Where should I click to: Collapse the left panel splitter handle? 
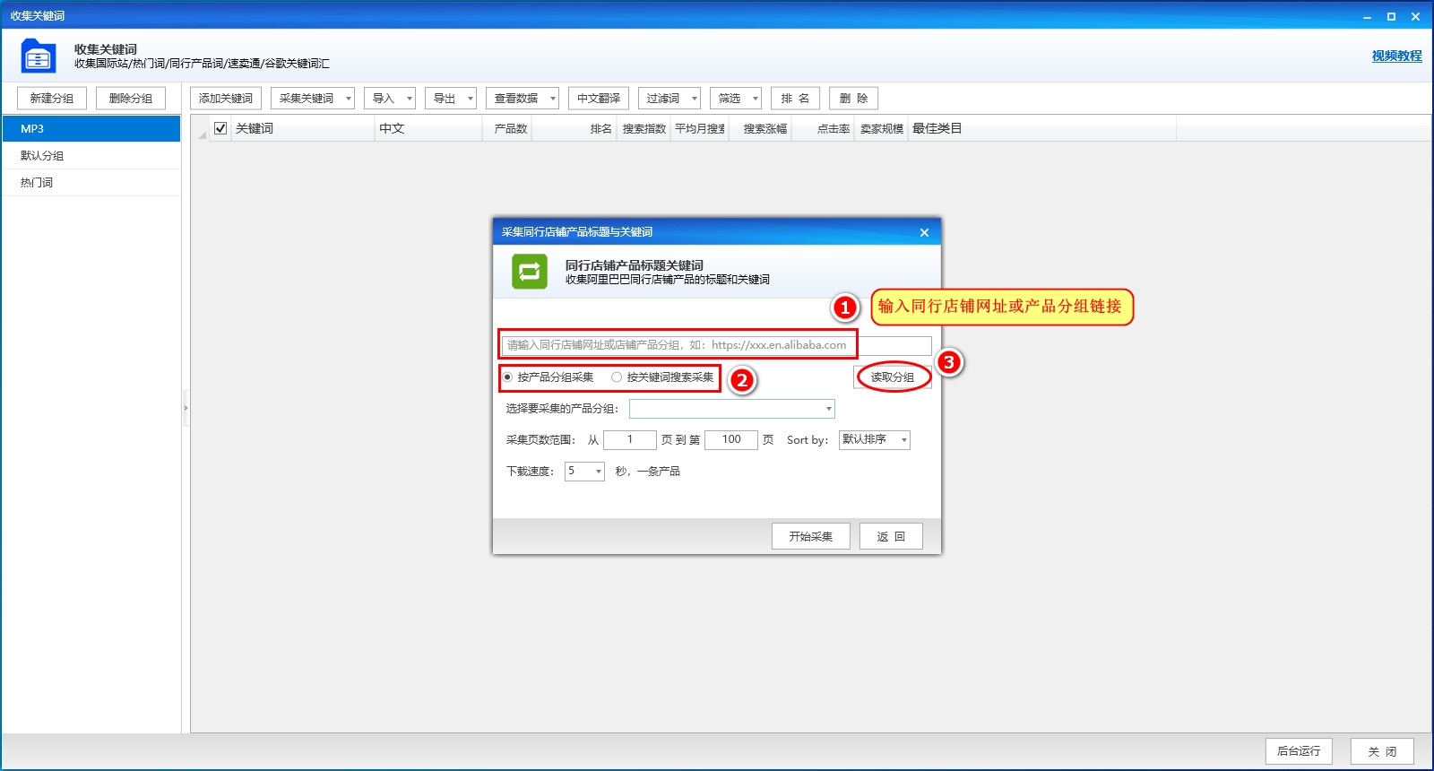pos(186,408)
